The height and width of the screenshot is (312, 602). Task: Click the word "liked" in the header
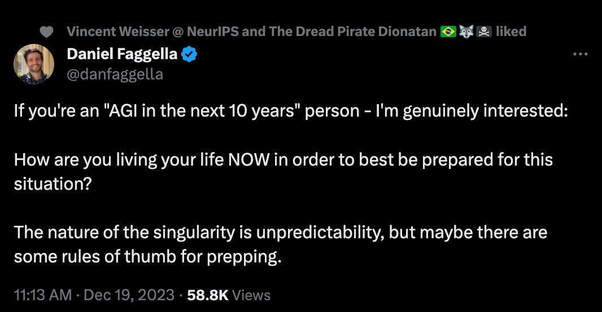pyautogui.click(x=511, y=32)
